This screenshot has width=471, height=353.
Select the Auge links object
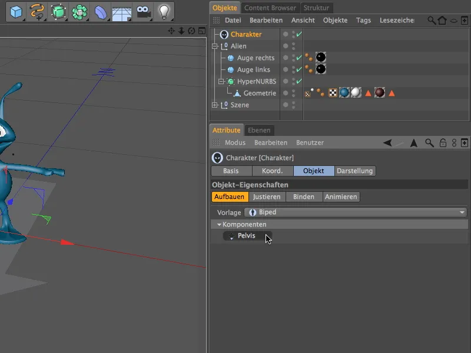pos(254,69)
